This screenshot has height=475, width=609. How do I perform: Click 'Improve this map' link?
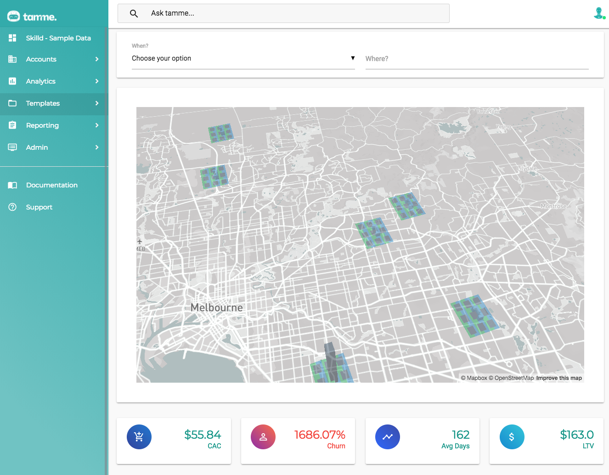click(x=559, y=378)
